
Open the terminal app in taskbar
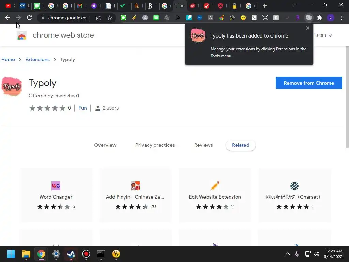pos(101,254)
